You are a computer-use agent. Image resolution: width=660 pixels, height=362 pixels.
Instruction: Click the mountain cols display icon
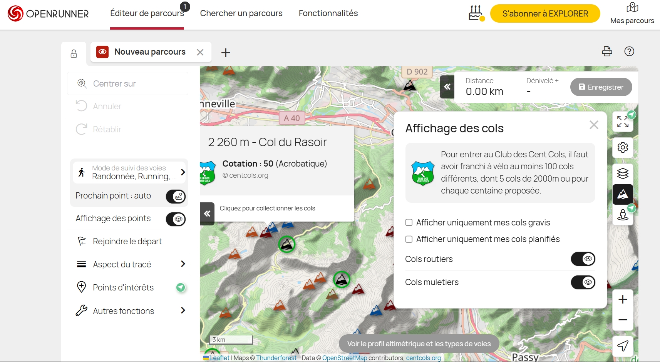point(623,195)
